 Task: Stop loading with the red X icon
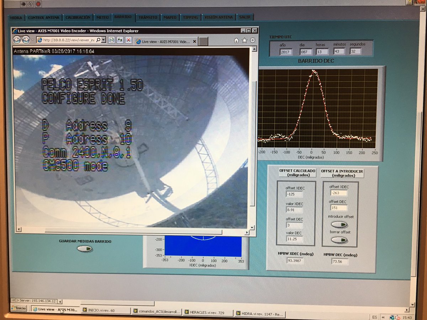coord(128,40)
